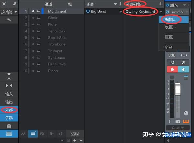Open the orange instrument editor keyboard icon

click(186, 121)
